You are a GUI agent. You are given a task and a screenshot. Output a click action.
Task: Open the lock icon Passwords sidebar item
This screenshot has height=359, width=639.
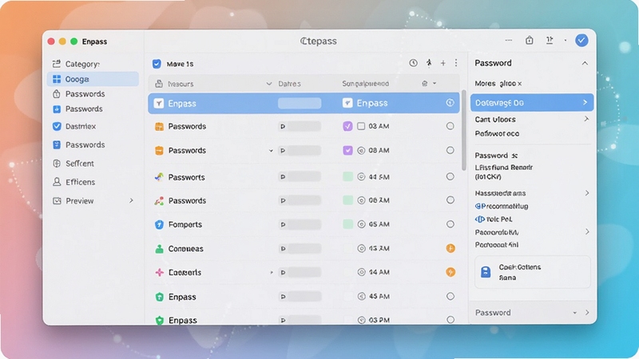pyautogui.click(x=93, y=94)
